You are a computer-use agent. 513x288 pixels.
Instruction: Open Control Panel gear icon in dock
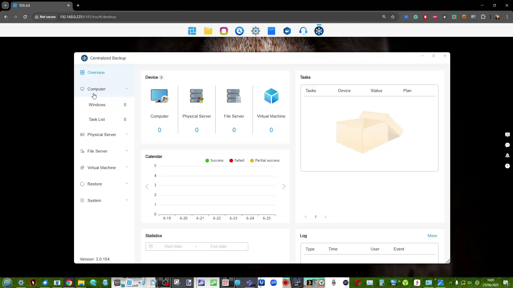click(255, 31)
